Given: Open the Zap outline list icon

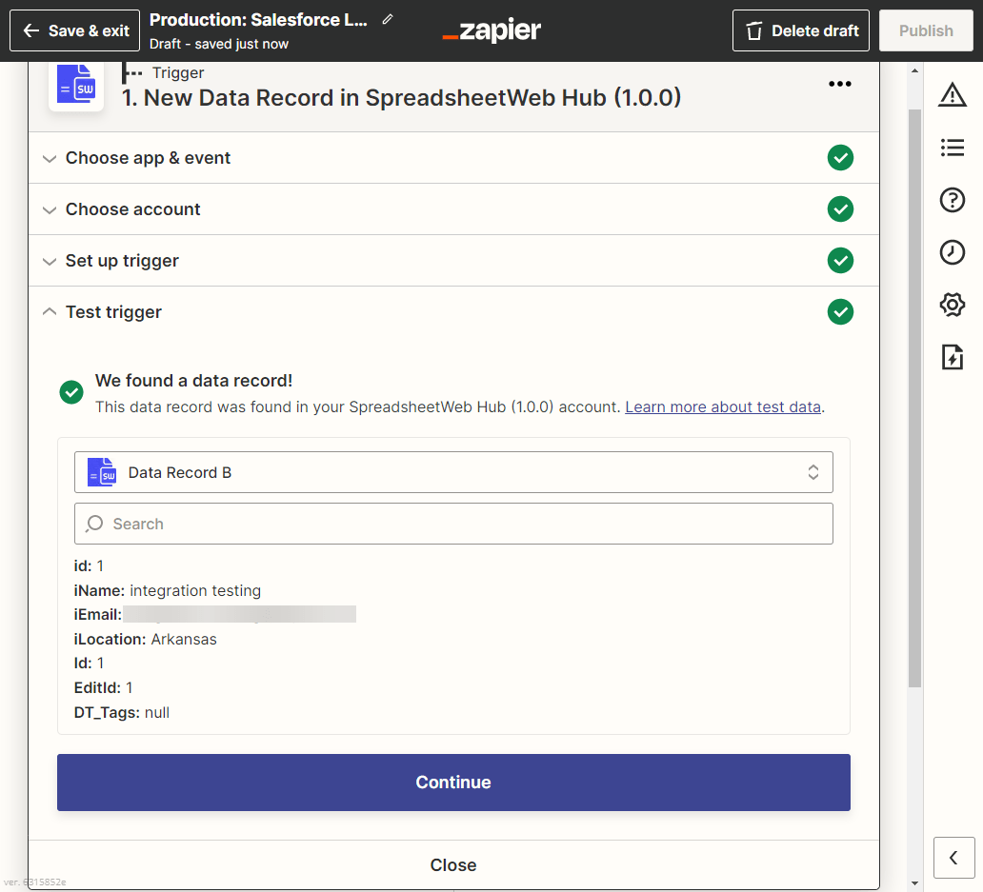Looking at the screenshot, I should [x=952, y=148].
